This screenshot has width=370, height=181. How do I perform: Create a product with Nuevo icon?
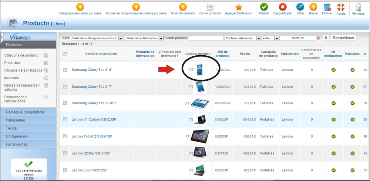pos(313,7)
